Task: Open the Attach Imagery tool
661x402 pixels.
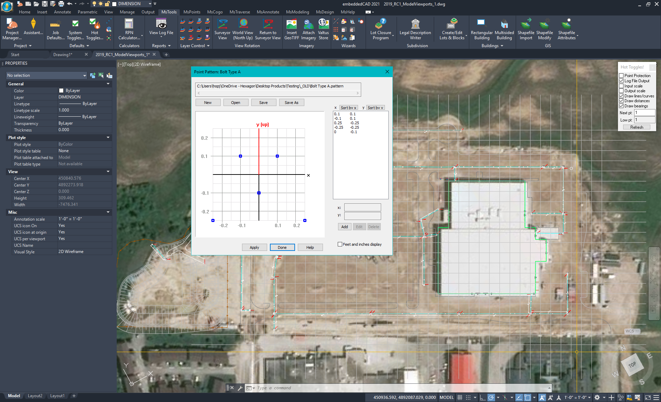Action: click(308, 29)
